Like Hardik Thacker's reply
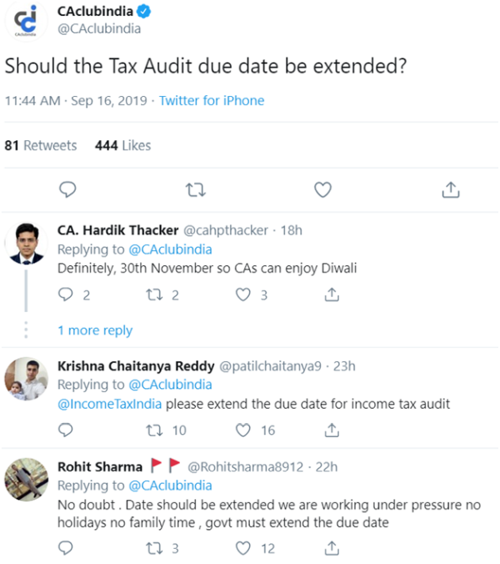 pyautogui.click(x=243, y=295)
